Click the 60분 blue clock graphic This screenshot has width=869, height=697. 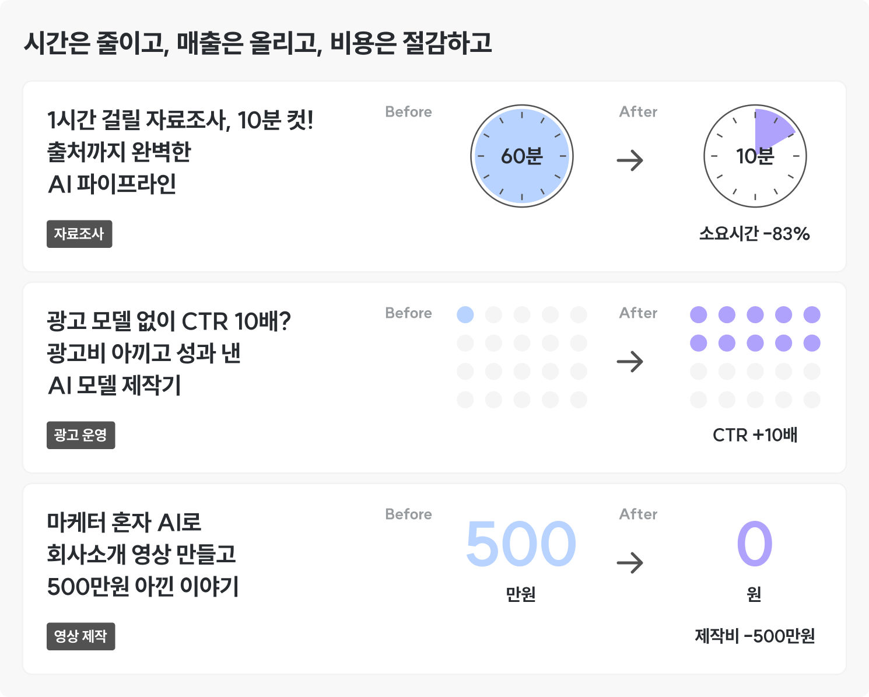click(x=522, y=156)
